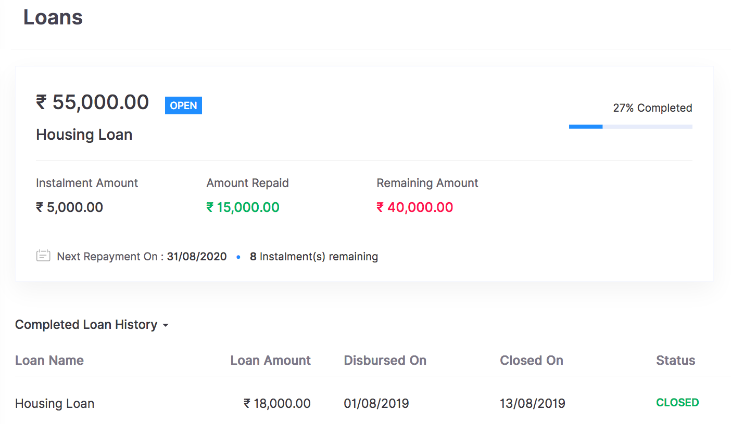This screenshot has width=731, height=424.
Task: Click the ₹ 5,000.00 instalment amount
Action: [x=69, y=207]
